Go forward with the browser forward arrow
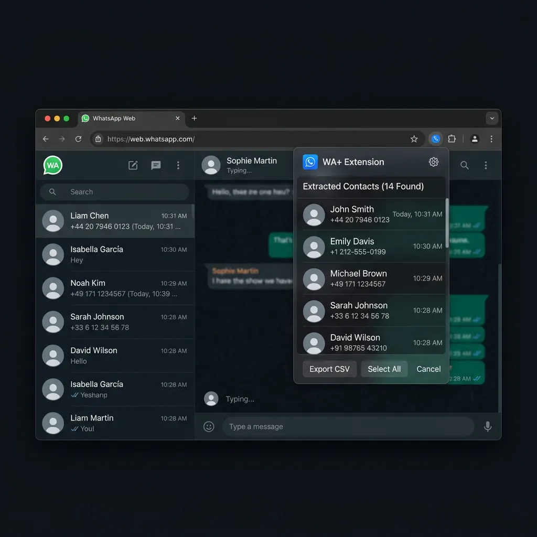The width and height of the screenshot is (537, 537). pos(62,138)
